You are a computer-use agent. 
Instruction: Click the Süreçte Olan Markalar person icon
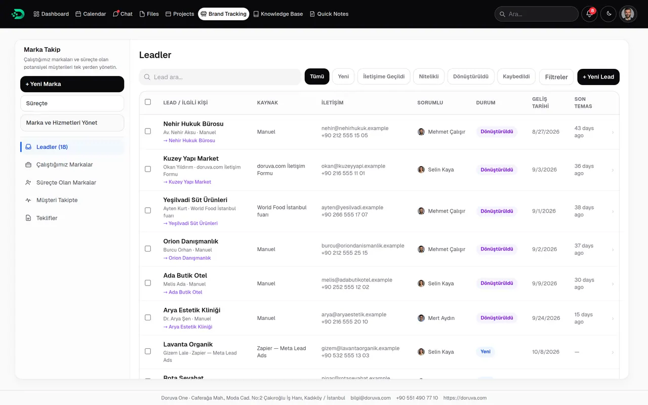coord(29,182)
